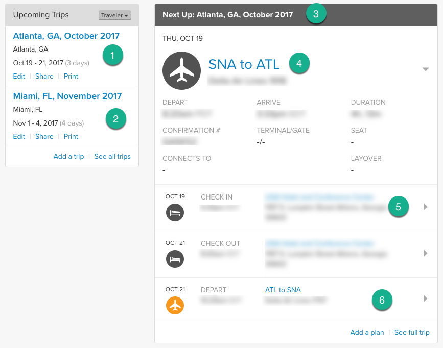The image size is (443, 348).
Task: Open the Traveler dropdown
Action: pyautogui.click(x=114, y=15)
